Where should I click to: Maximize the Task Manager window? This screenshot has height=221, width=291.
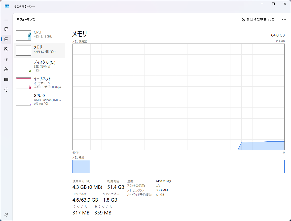pyautogui.click(x=273, y=4)
